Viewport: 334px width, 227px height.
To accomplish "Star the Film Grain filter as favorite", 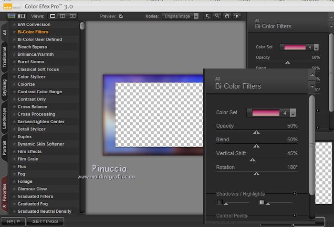I will pos(14,159).
